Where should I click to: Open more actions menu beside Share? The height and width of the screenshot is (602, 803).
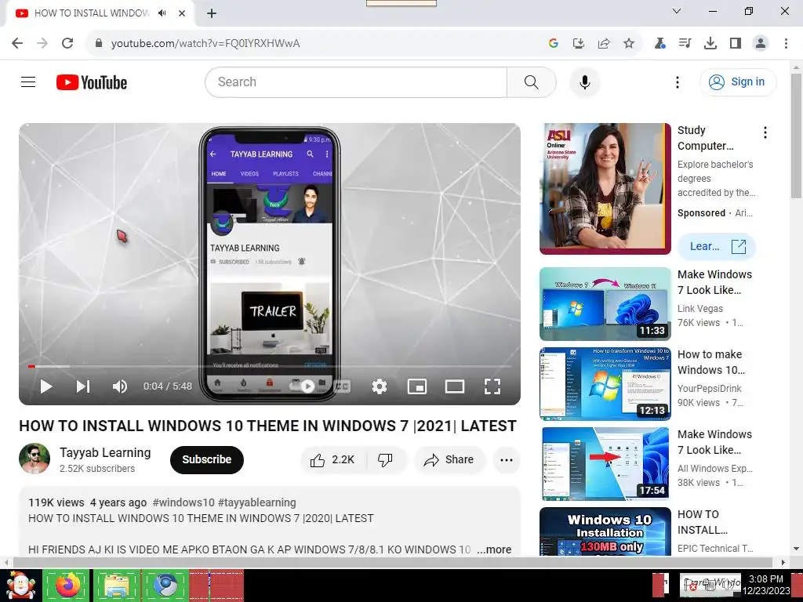coord(507,459)
